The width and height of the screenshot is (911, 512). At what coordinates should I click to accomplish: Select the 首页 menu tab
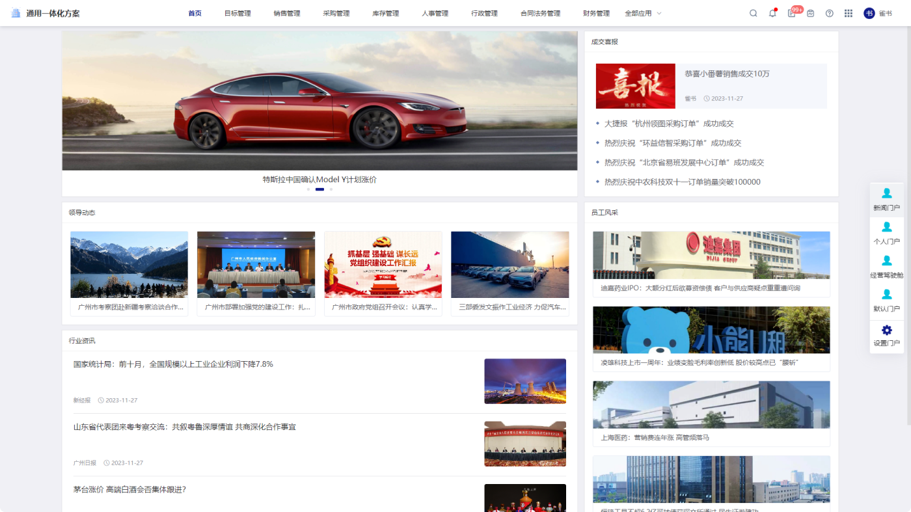click(195, 13)
